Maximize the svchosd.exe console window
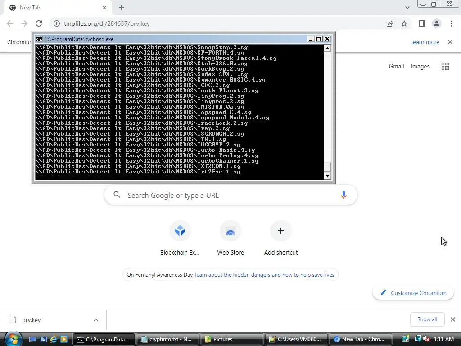Viewport: 461px width, 346px height. [x=319, y=39]
